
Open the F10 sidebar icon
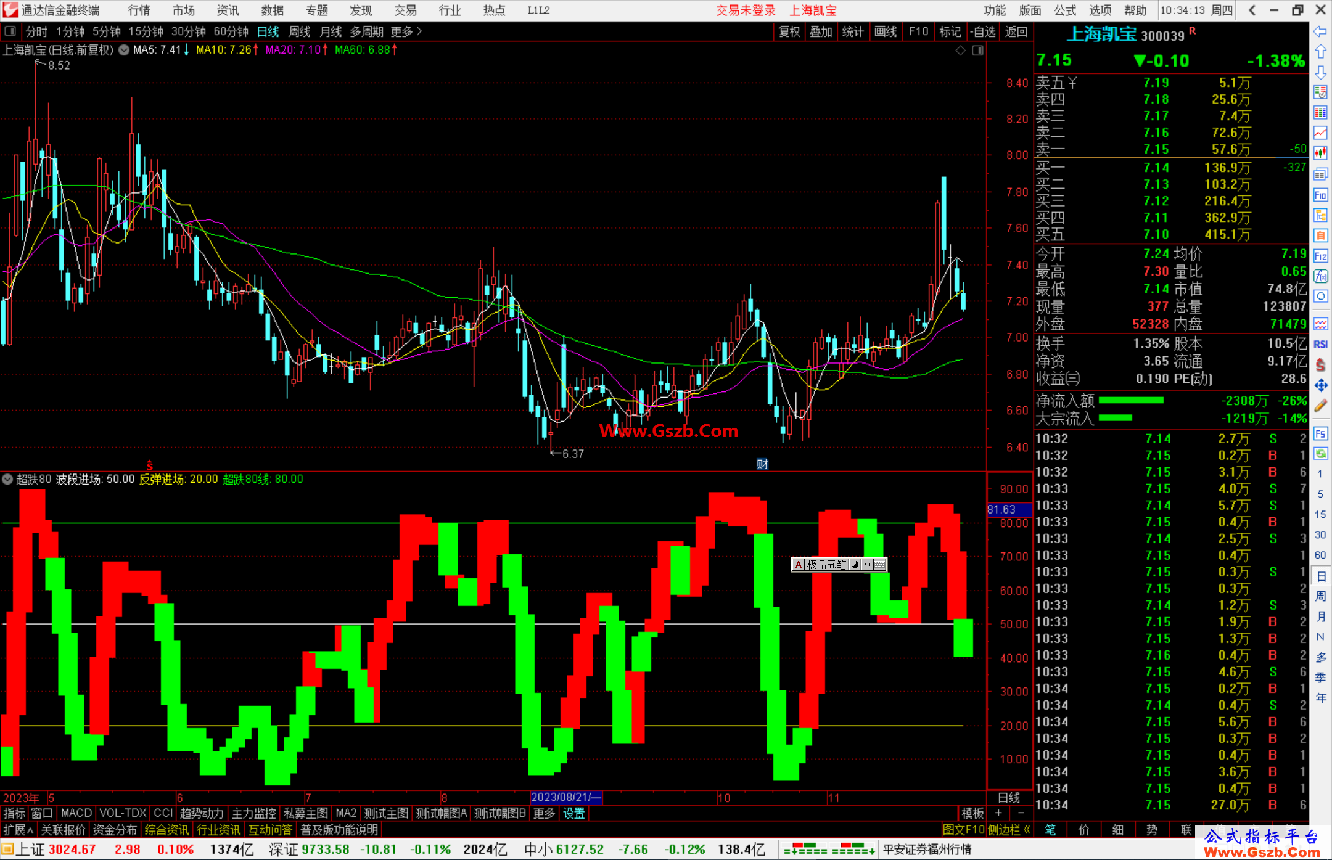[x=1320, y=195]
